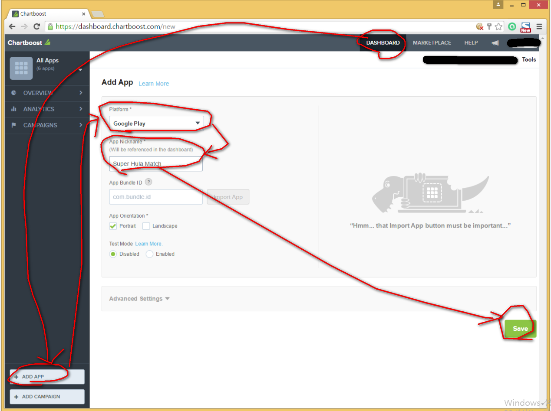The width and height of the screenshot is (551, 411).
Task: Click the key icon in address bar
Action: point(489,26)
